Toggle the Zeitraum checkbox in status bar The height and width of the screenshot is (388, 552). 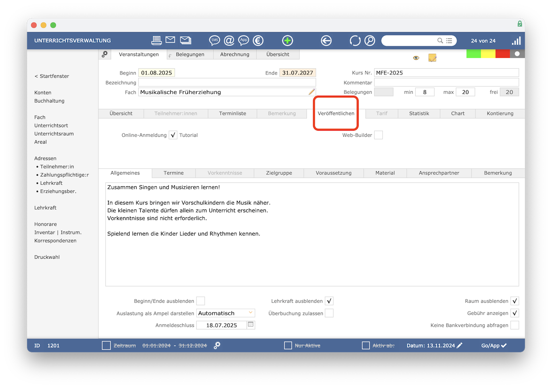[106, 345]
